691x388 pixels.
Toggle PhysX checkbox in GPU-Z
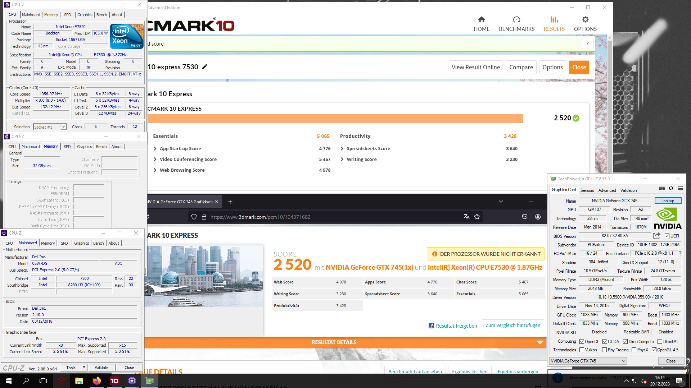click(x=634, y=350)
